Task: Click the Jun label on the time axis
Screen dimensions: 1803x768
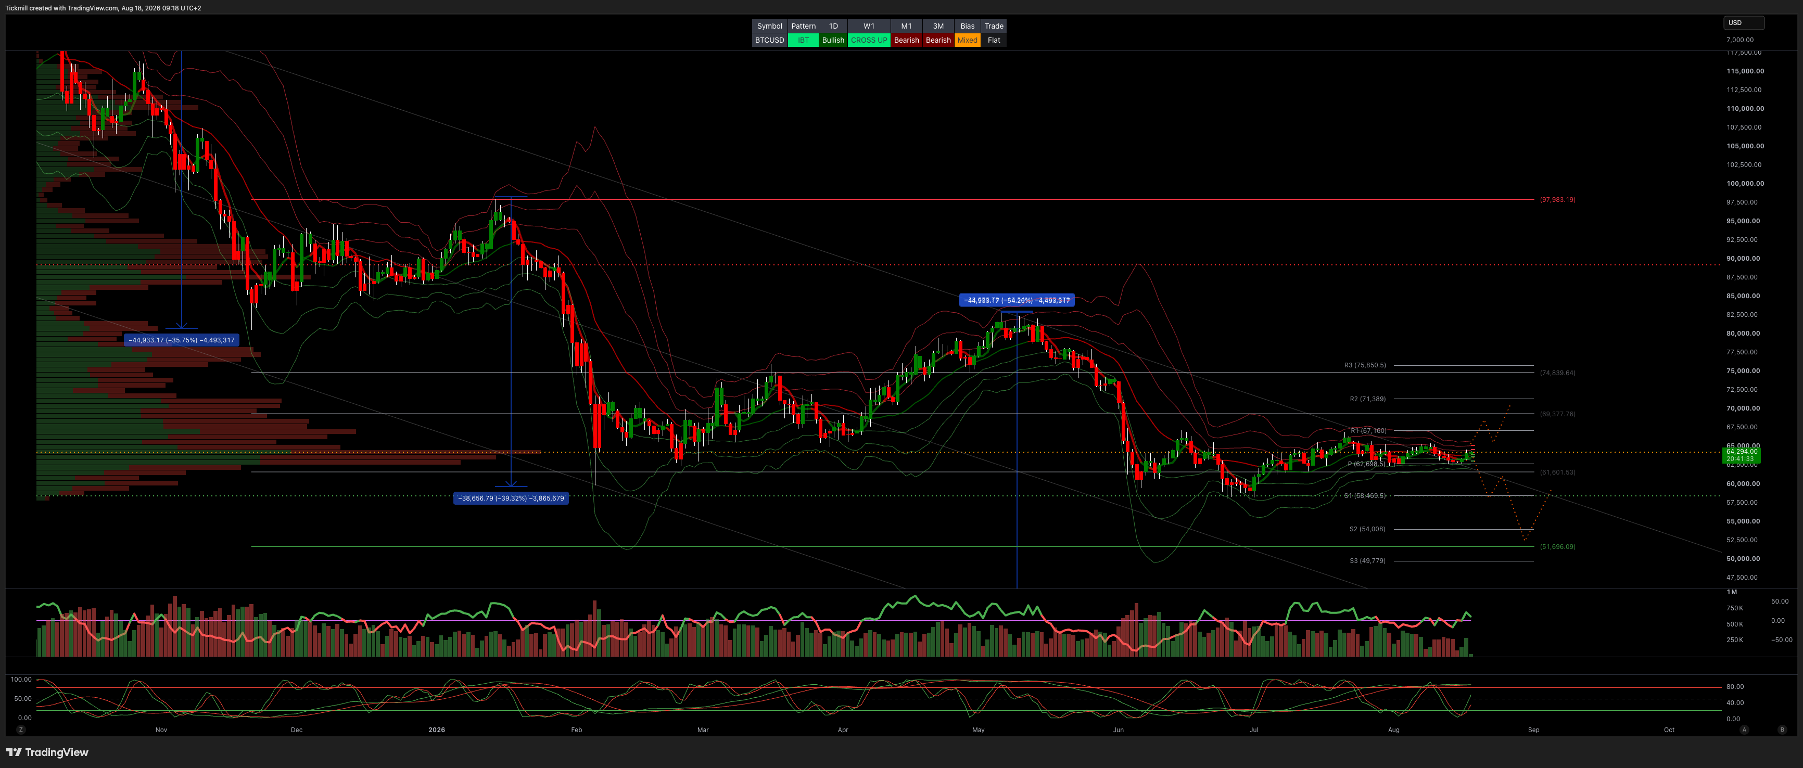Action: (1119, 729)
